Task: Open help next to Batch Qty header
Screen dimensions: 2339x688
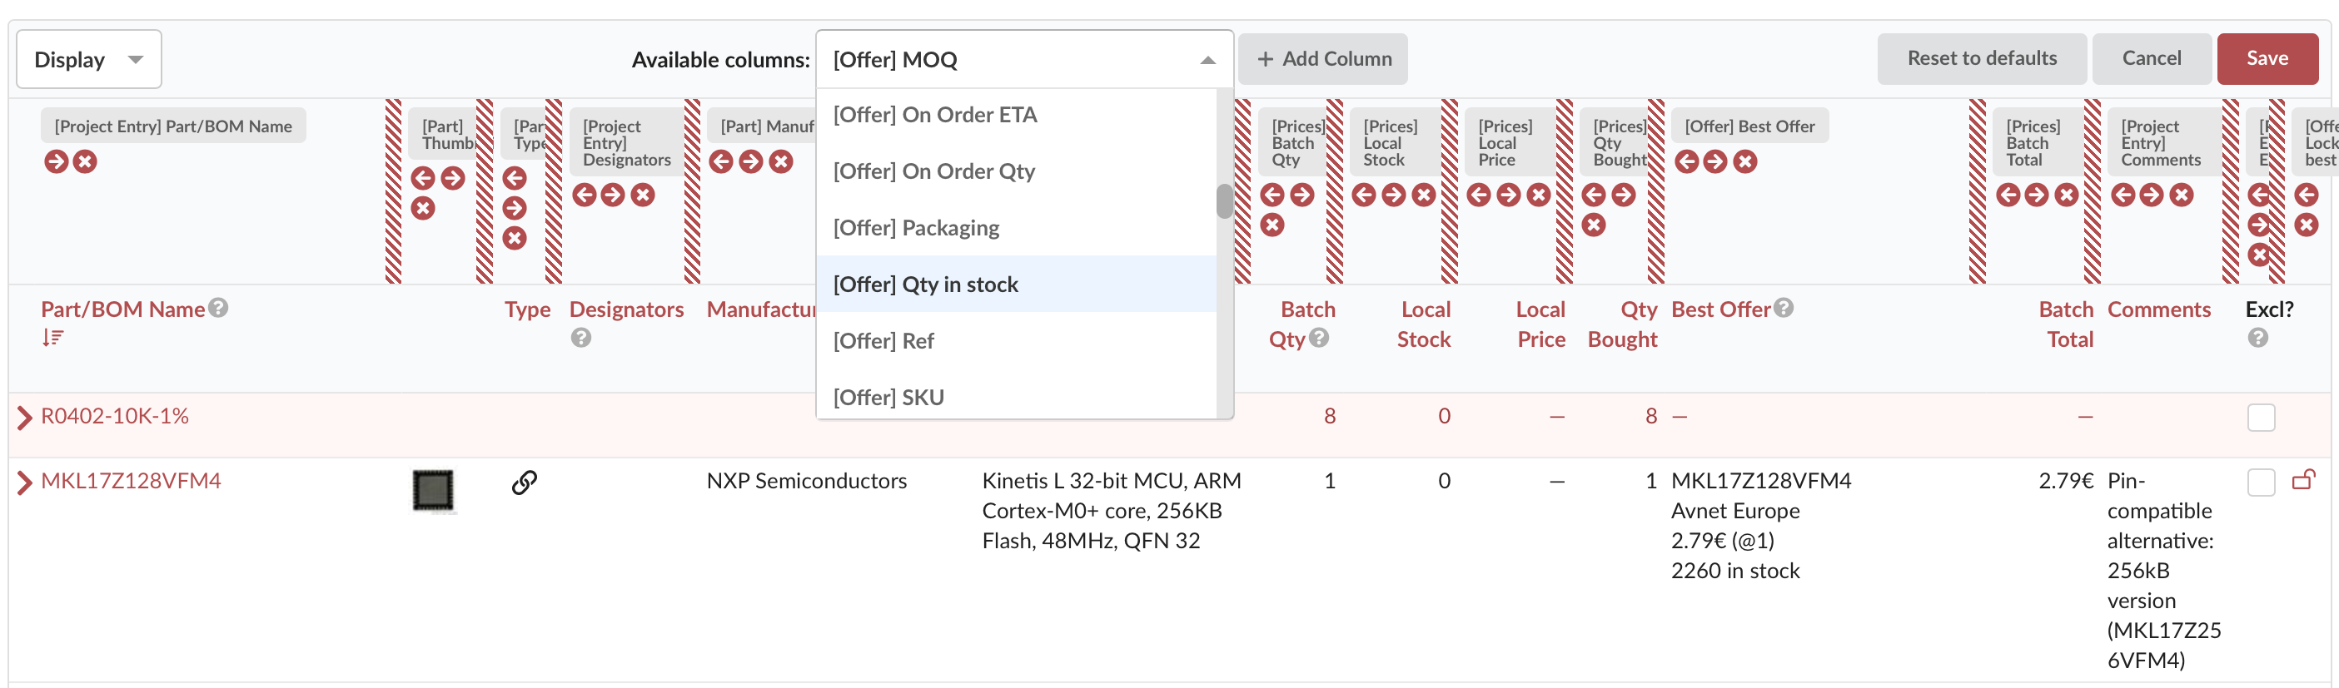Action: point(1321,338)
